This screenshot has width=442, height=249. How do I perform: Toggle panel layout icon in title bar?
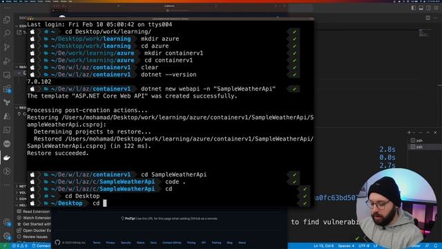[421, 8]
